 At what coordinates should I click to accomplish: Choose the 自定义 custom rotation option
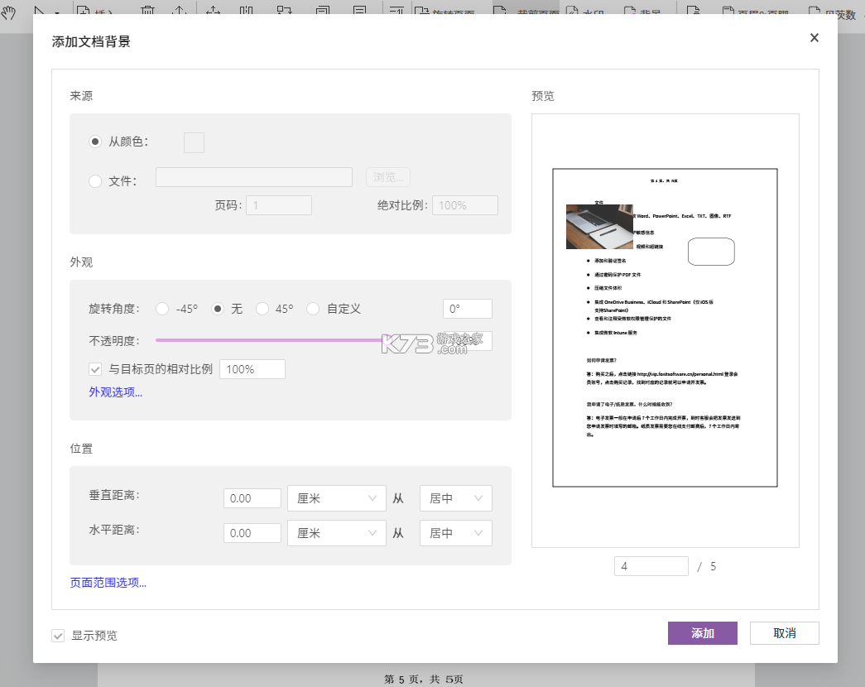point(313,309)
